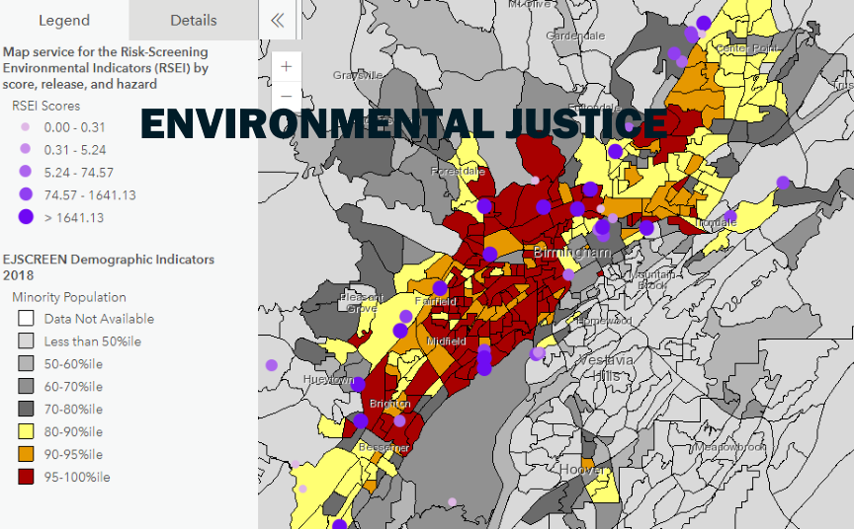
Task: Click the Gardendale label on the map
Action: tap(575, 36)
